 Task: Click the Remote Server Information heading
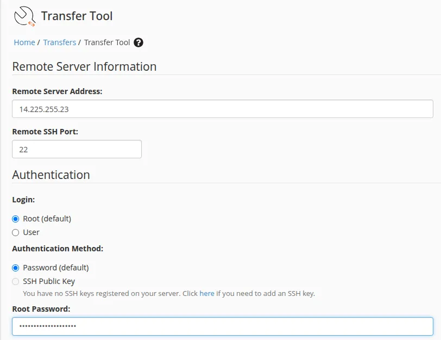pos(84,66)
